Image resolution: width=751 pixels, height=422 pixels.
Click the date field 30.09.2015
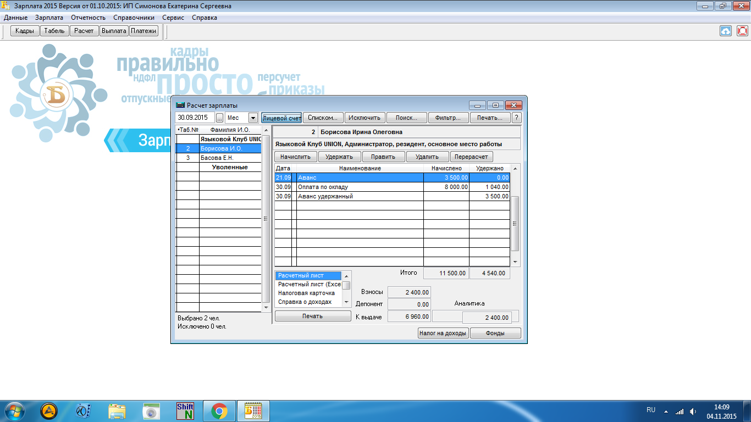coord(195,118)
